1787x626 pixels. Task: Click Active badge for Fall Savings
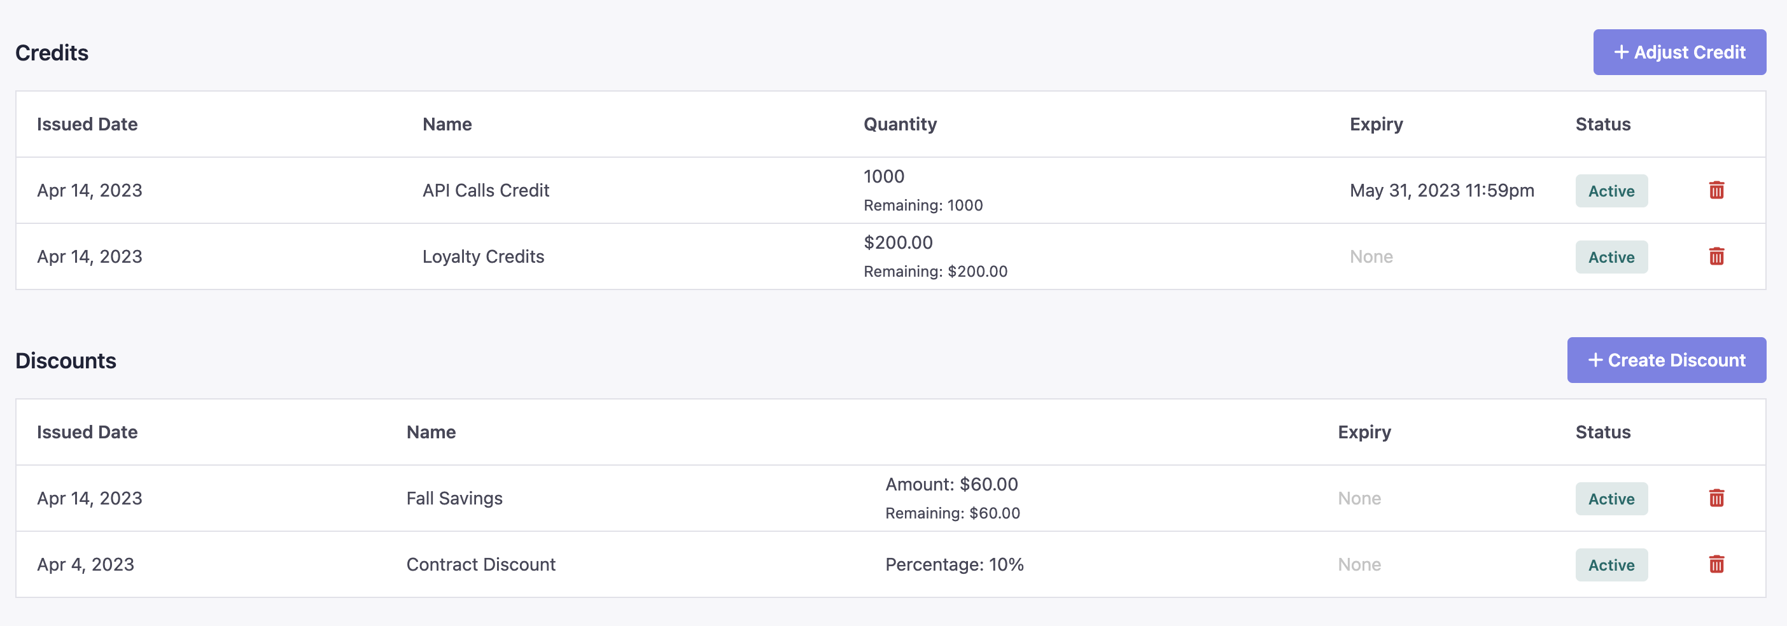[1611, 498]
